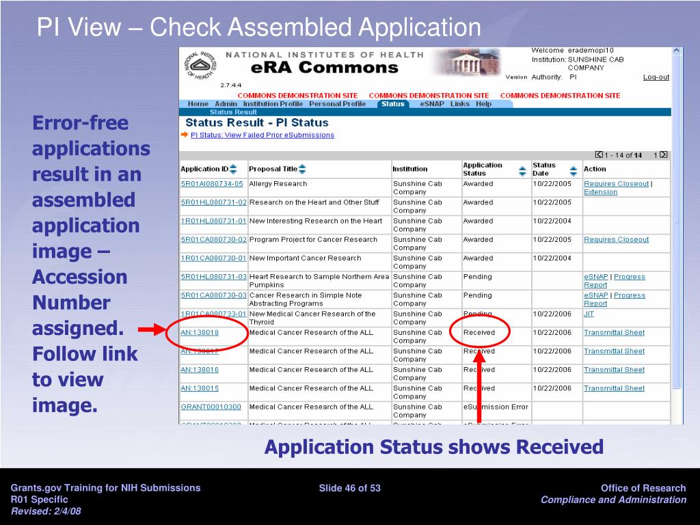This screenshot has height=525, width=700.
Task: Open Transmittal Sheet for AN:138016
Action: pyautogui.click(x=615, y=370)
